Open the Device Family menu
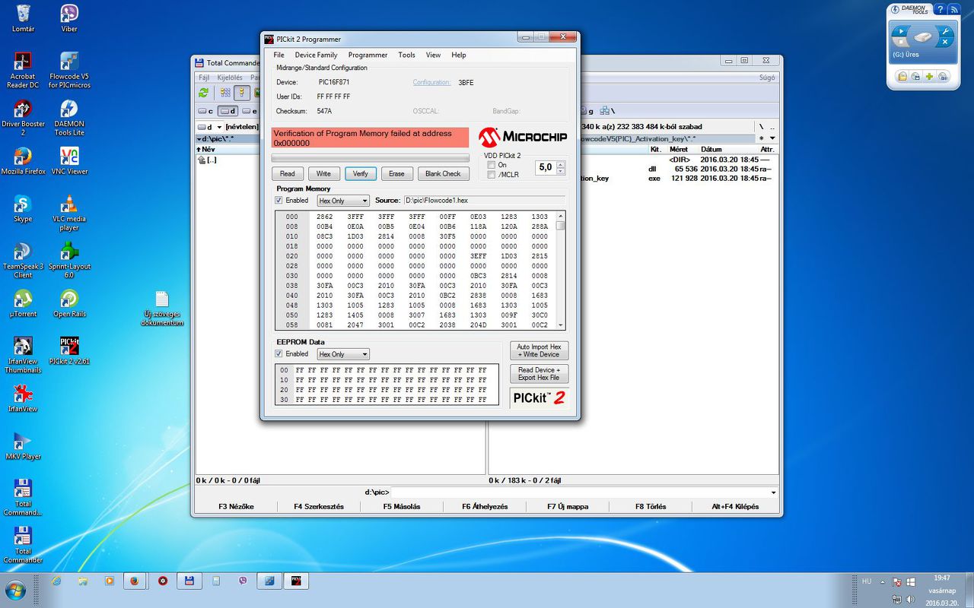This screenshot has height=608, width=974. coord(316,55)
